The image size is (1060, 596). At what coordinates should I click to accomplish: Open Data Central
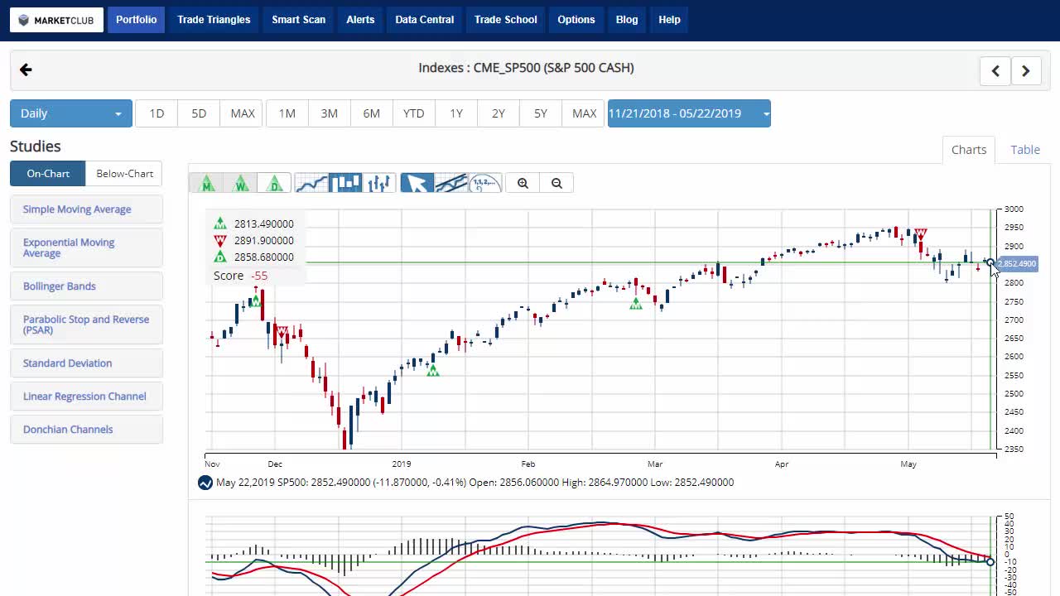[425, 20]
